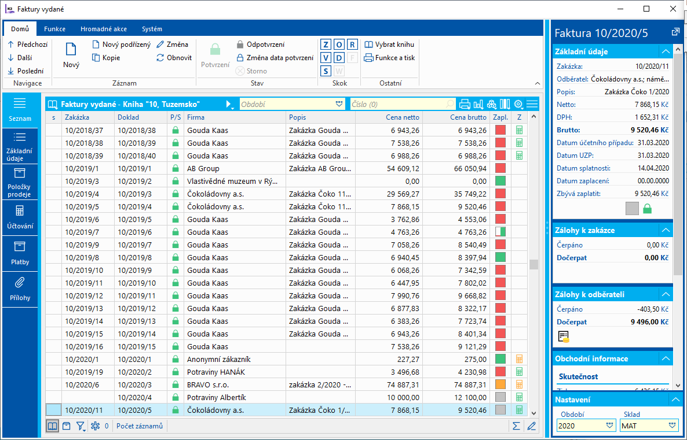
Task: Click the Kopie copy icon
Action: click(x=96, y=58)
